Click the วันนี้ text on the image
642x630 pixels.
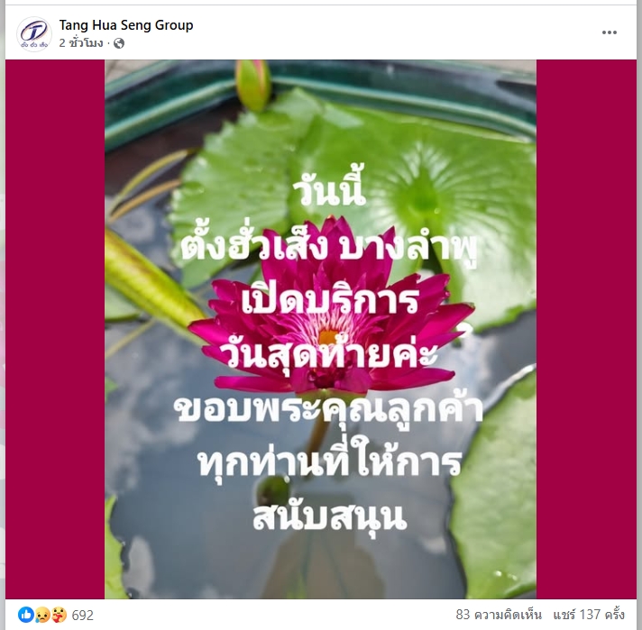pos(329,192)
